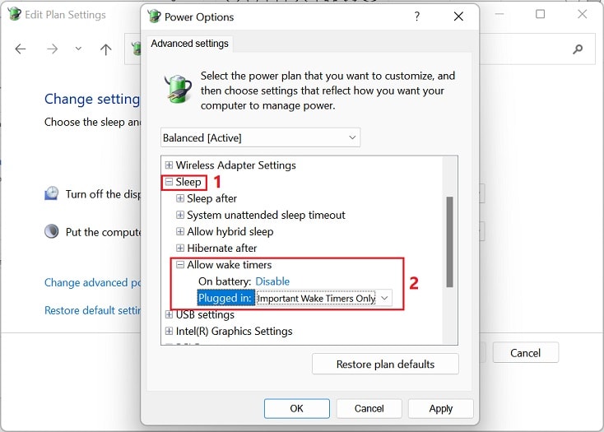
Task: Select the Sleep after tree row text
Action: [211, 198]
